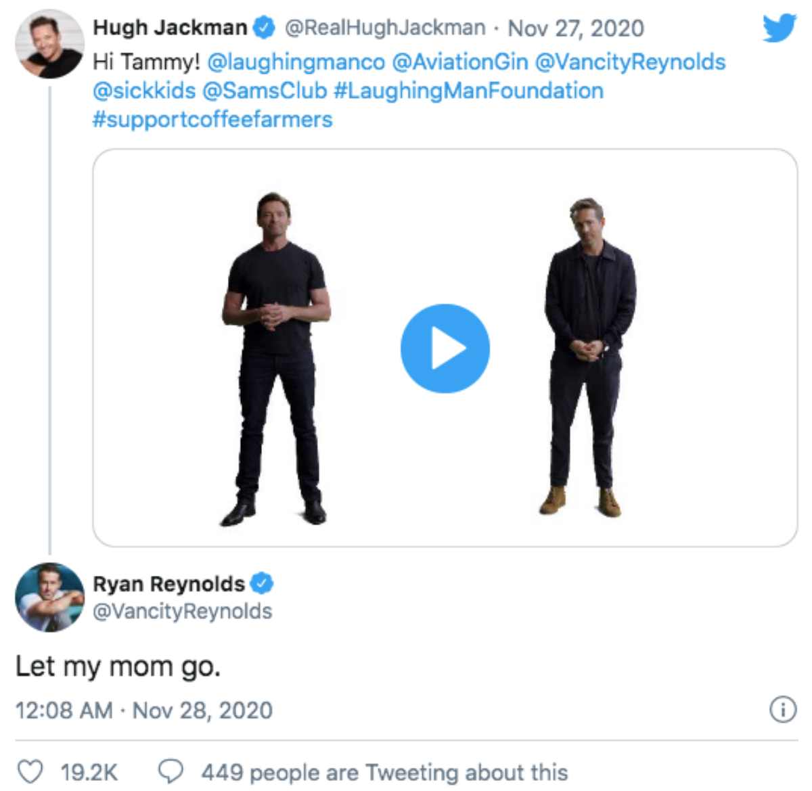Viewport: 812px width, 791px height.
Task: Open the Hugh Jackman display name
Action: tap(170, 28)
